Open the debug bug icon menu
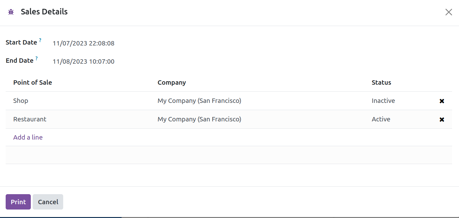Image resolution: width=459 pixels, height=218 pixels. tap(11, 12)
